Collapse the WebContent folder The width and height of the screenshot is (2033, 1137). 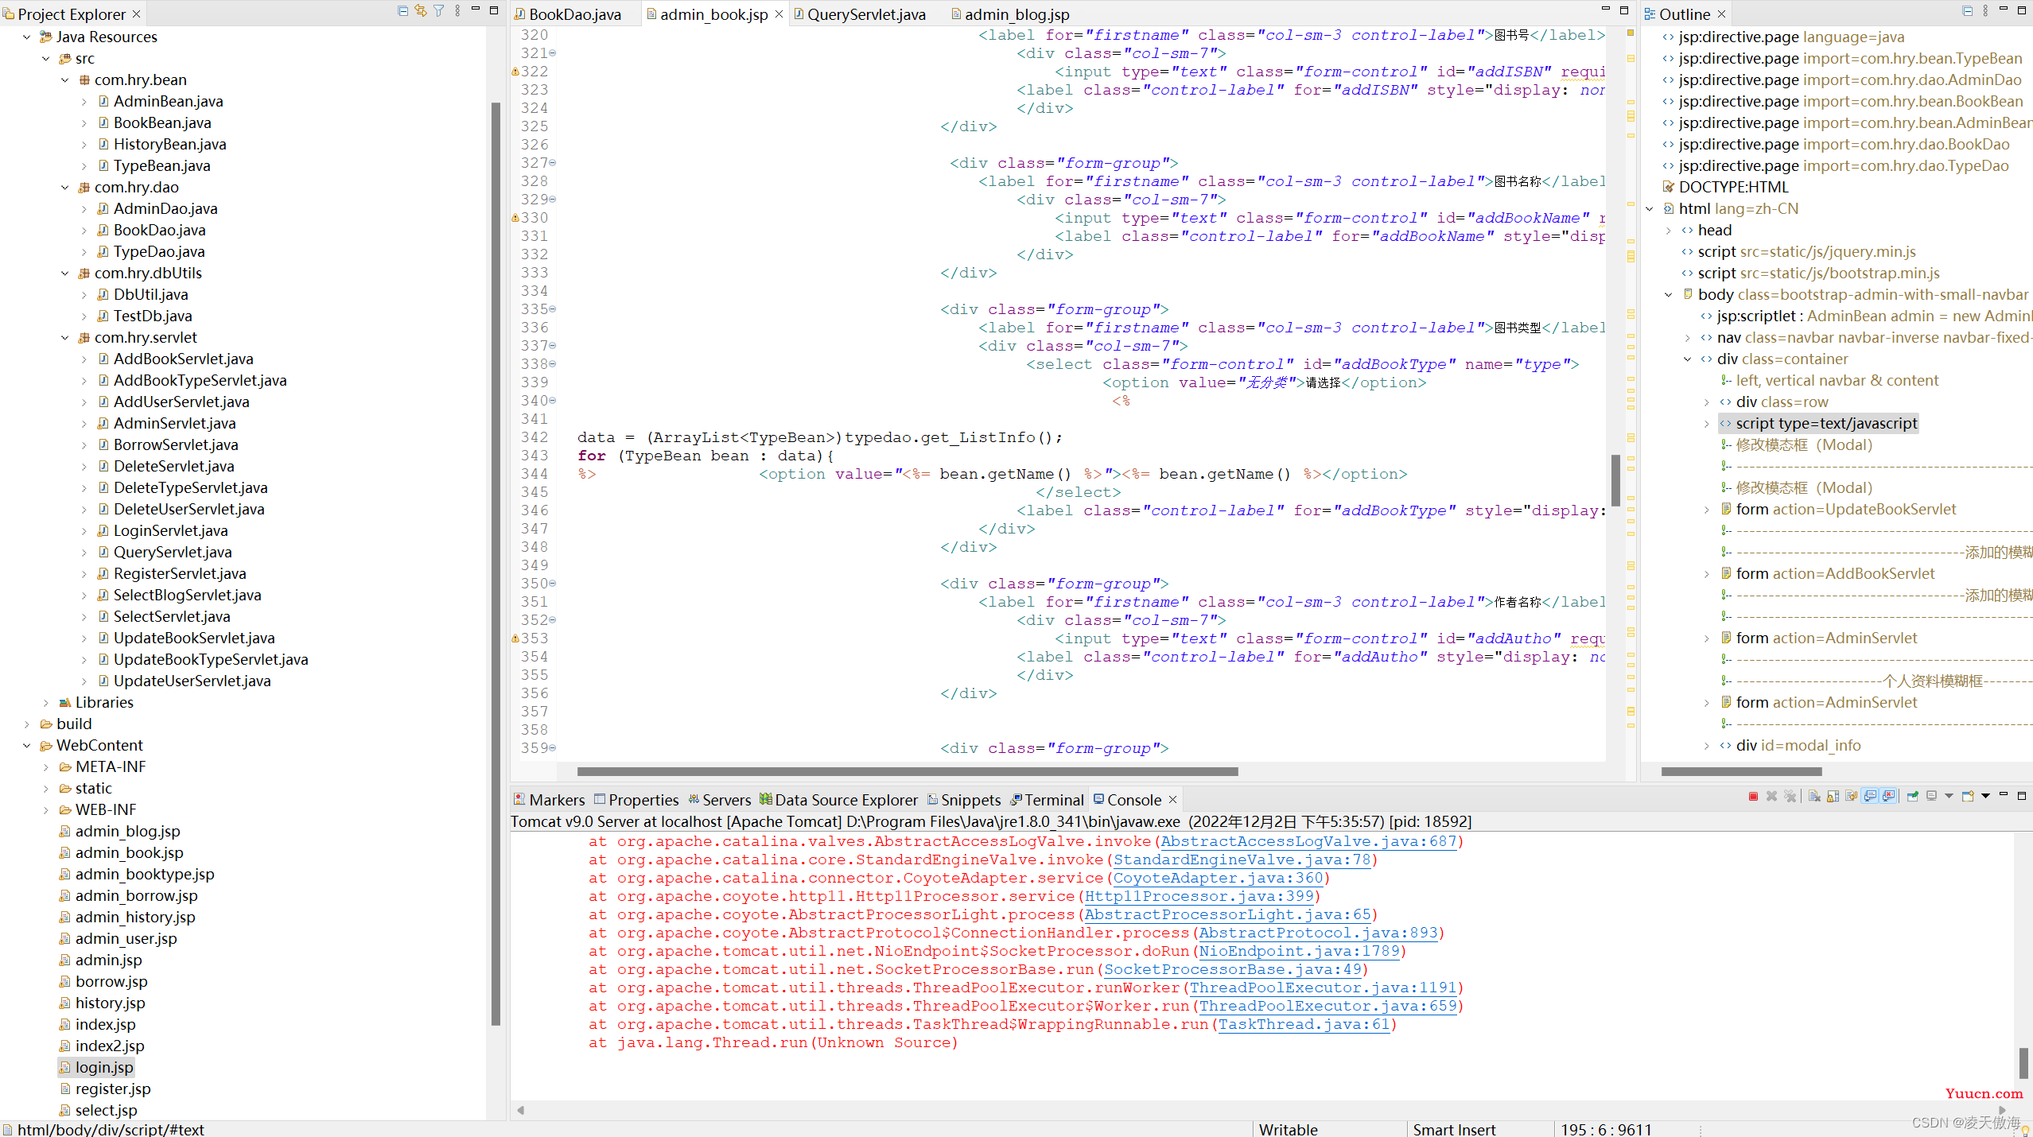pos(27,745)
